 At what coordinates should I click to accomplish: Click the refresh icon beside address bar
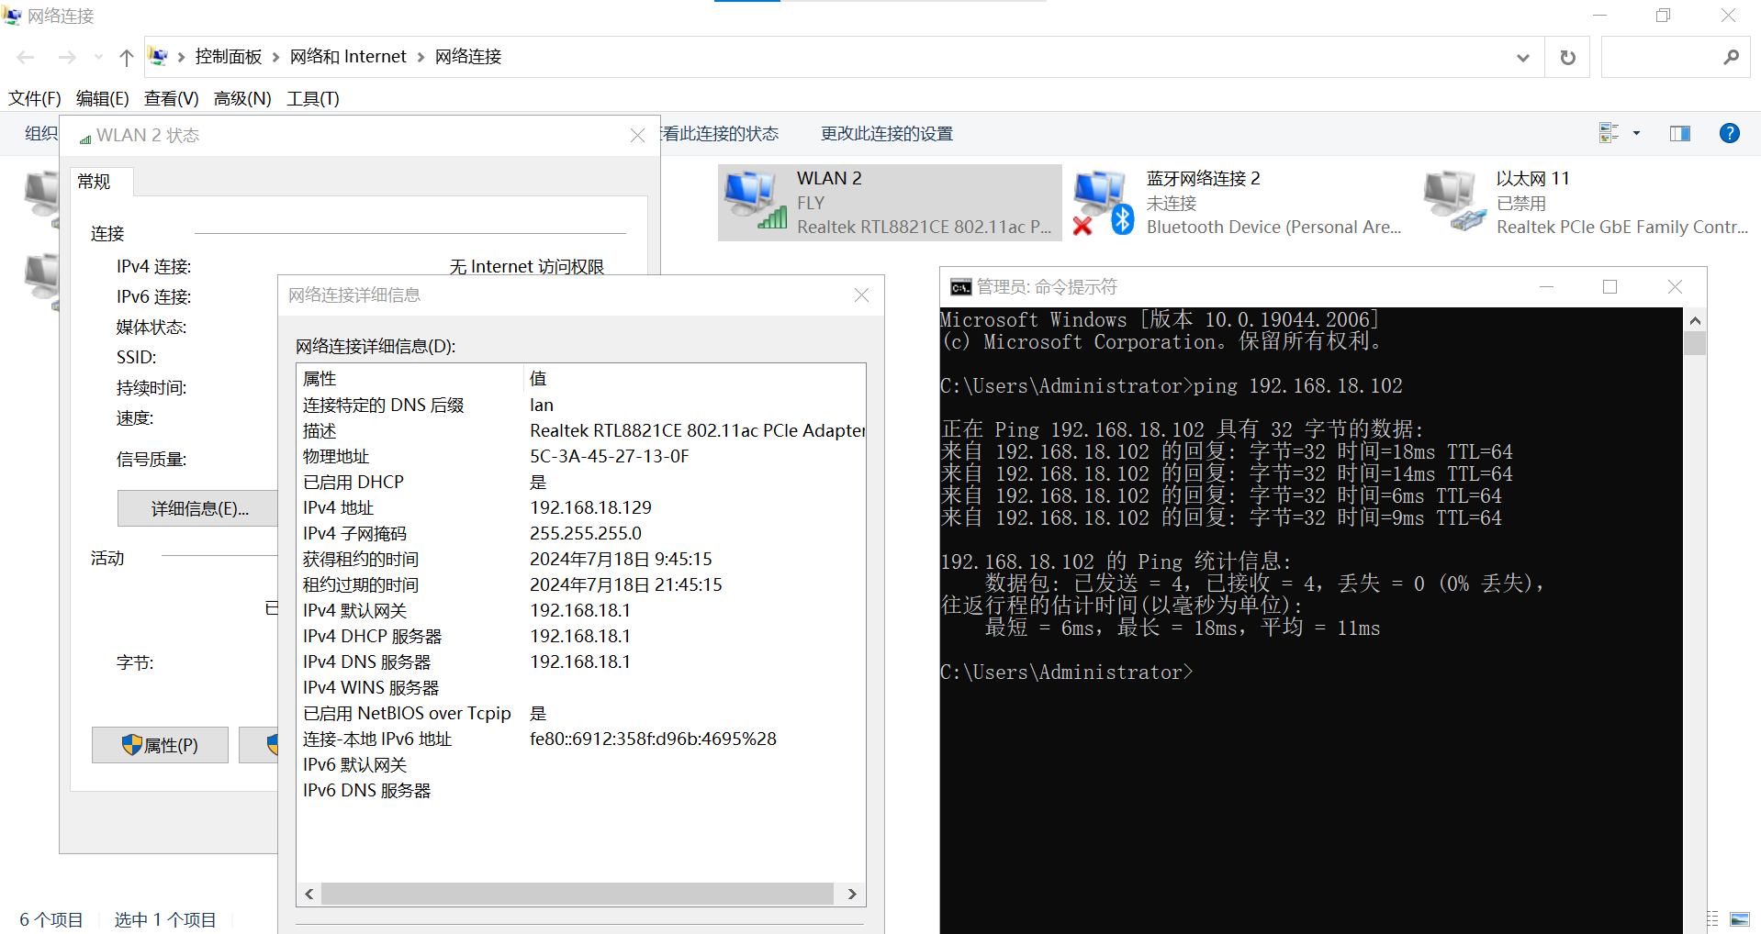(1567, 58)
